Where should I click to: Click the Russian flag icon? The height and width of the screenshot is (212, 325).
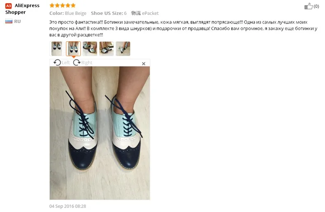coord(9,21)
